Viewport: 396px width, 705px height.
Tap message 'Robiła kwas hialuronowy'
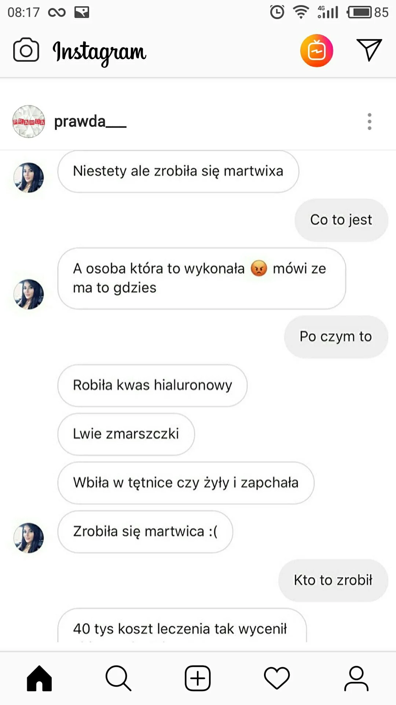(x=153, y=386)
